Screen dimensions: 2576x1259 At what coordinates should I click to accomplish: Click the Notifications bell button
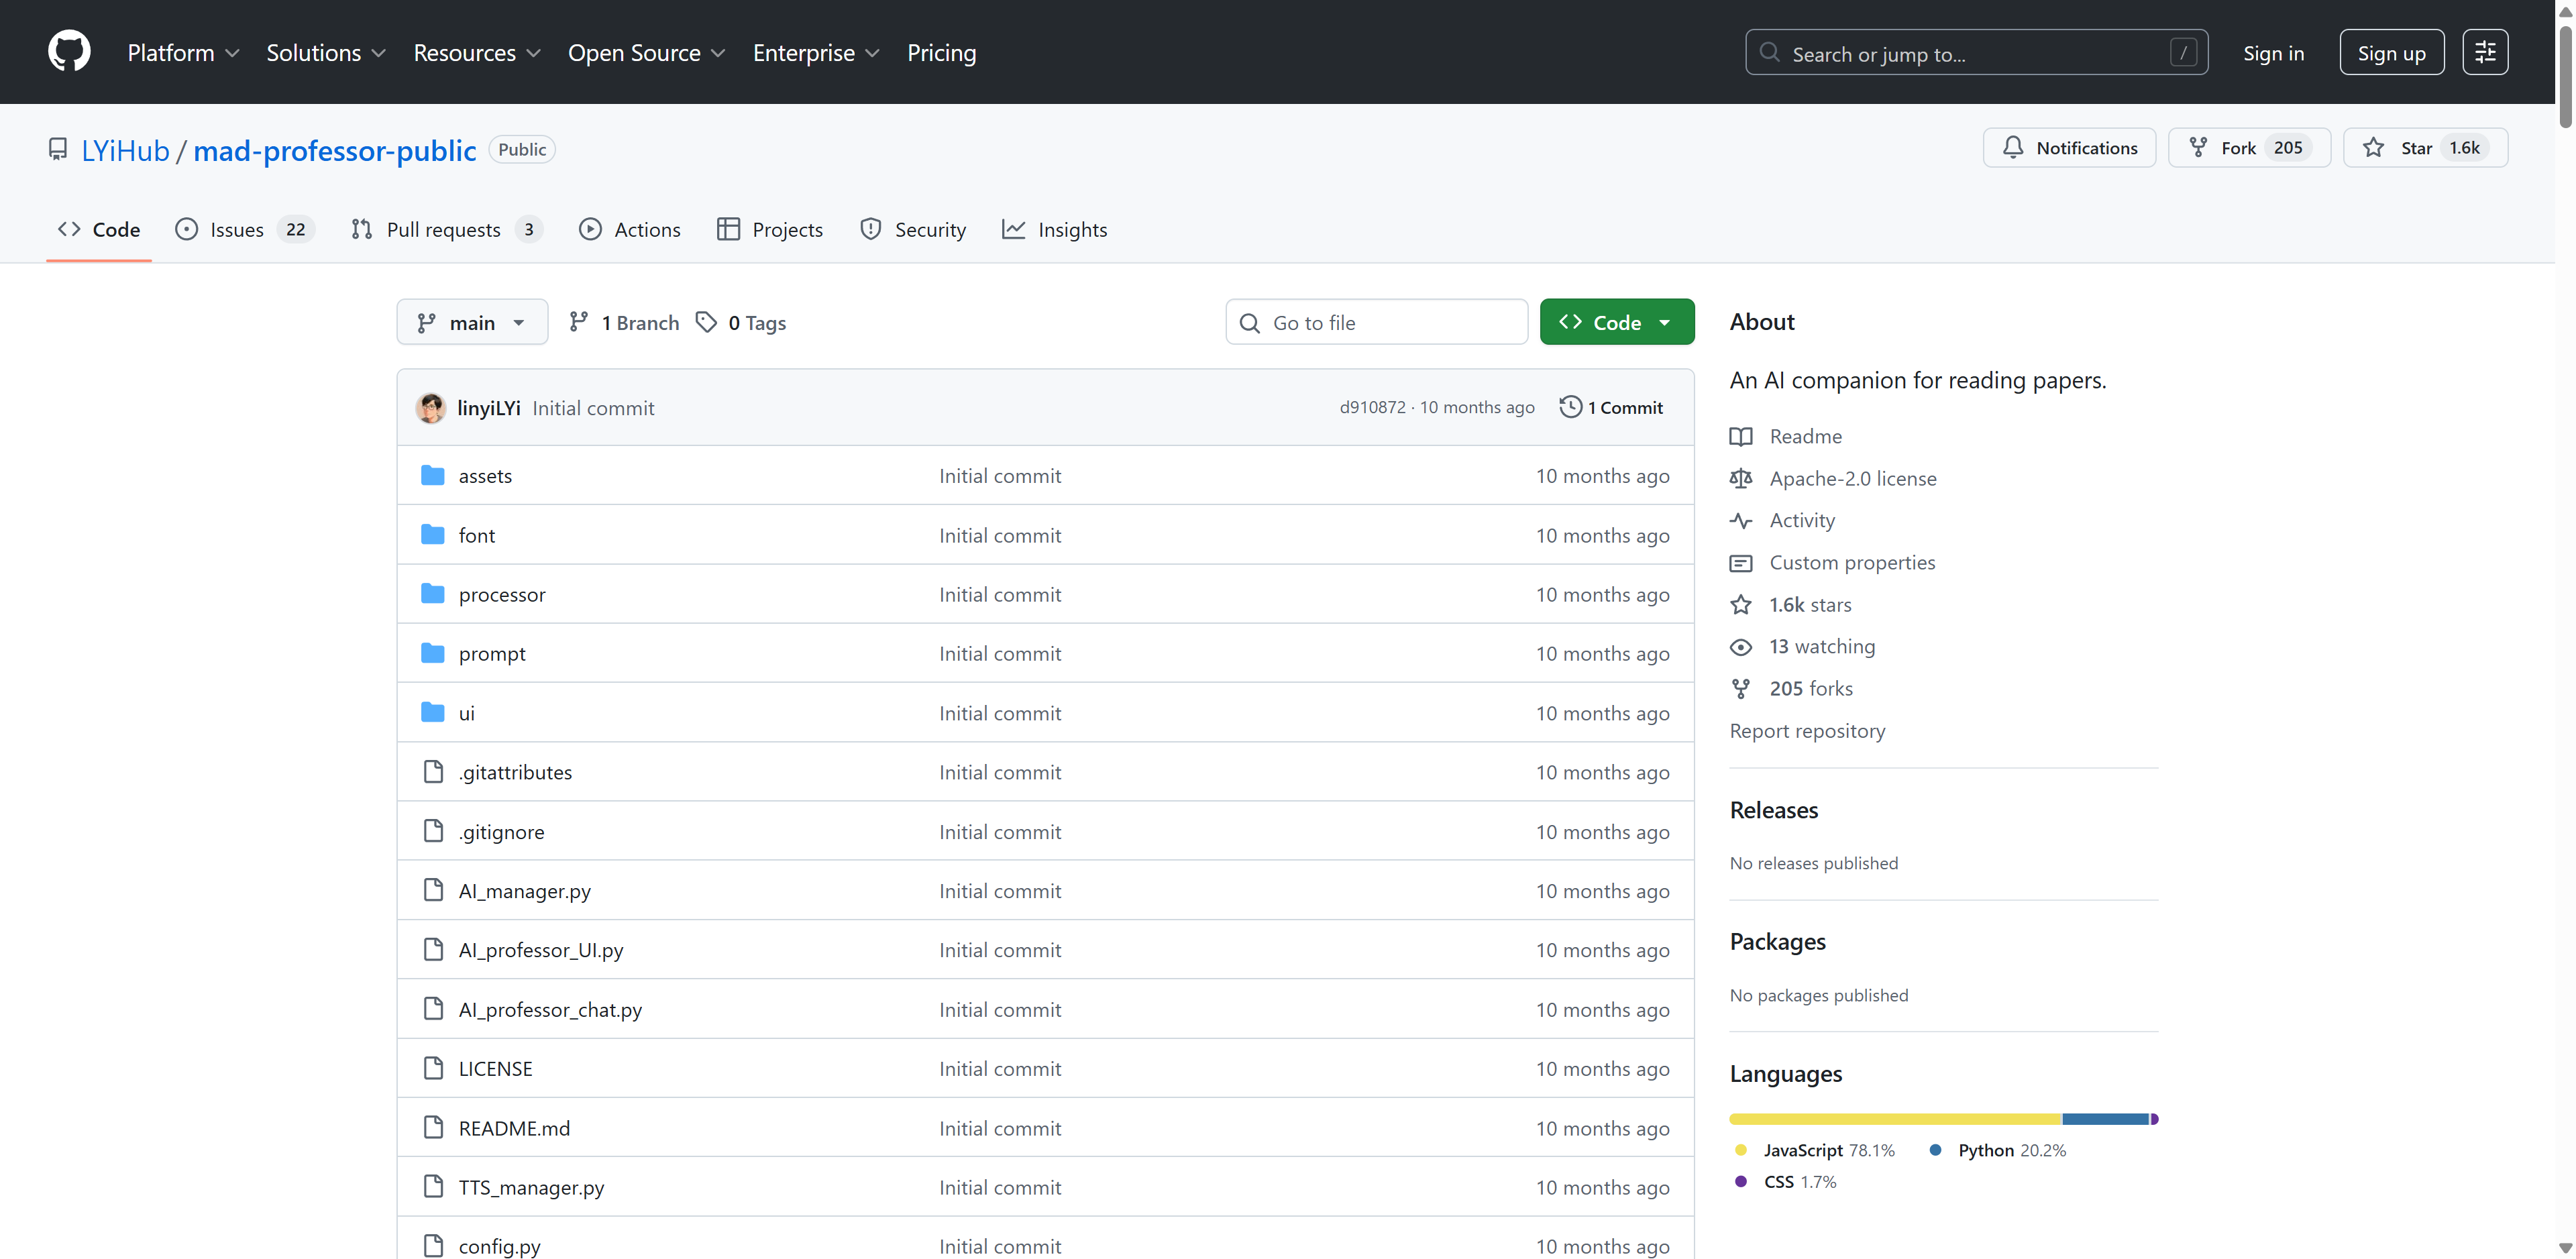coord(2069,148)
